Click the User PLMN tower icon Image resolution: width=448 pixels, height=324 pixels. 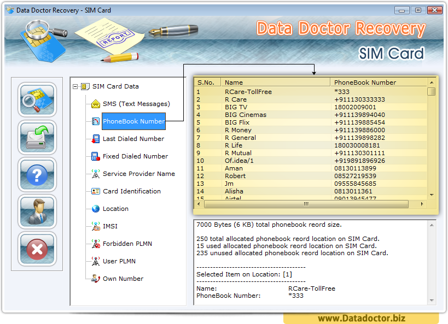95,261
